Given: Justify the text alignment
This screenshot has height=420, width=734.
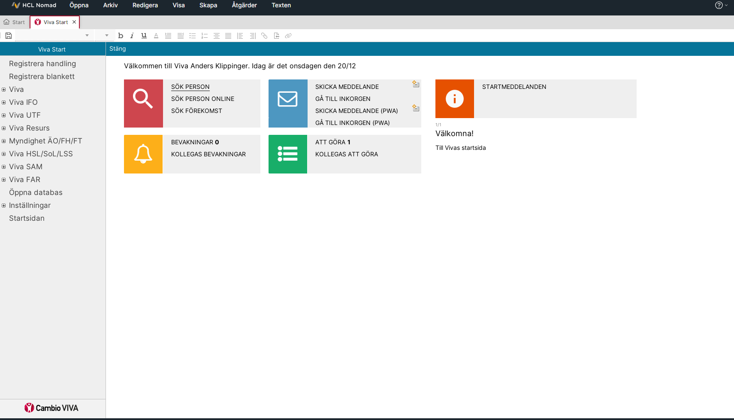Looking at the screenshot, I should [228, 36].
